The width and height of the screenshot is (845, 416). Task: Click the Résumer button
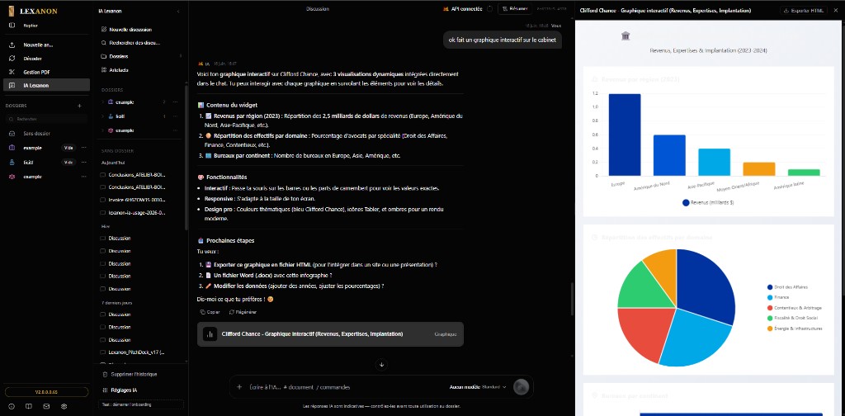click(515, 8)
